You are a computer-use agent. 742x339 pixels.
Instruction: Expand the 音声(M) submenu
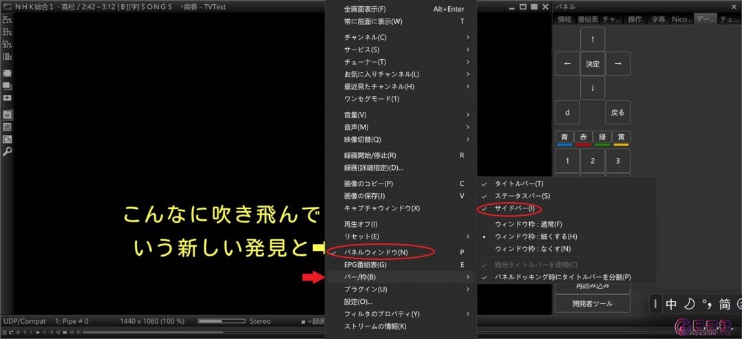pos(401,127)
